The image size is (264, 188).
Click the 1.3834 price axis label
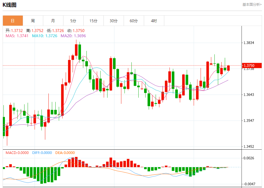[249, 43]
